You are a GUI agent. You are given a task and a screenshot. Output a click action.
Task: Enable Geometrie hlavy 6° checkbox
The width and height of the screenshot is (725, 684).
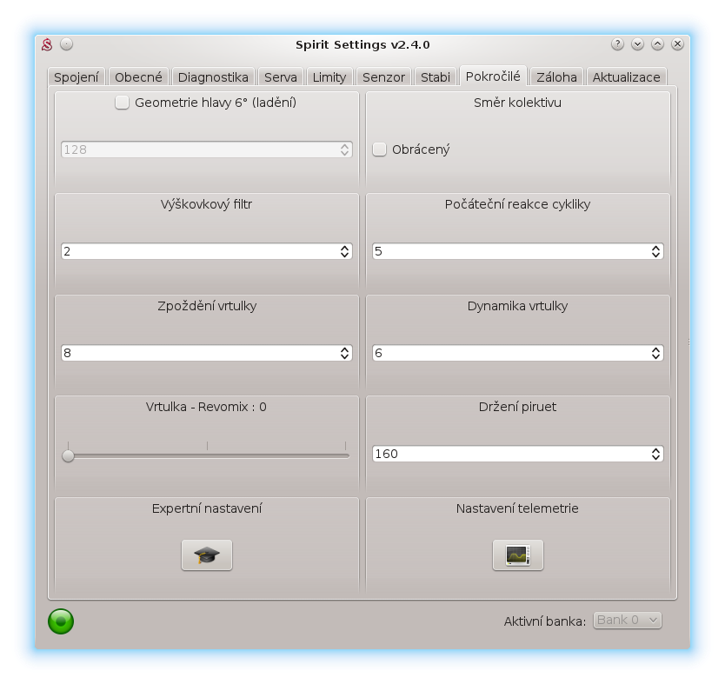pos(123,103)
